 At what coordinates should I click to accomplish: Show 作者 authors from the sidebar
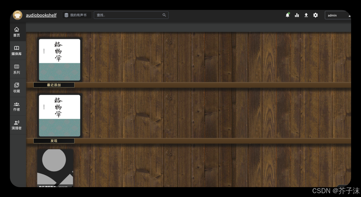pyautogui.click(x=17, y=106)
